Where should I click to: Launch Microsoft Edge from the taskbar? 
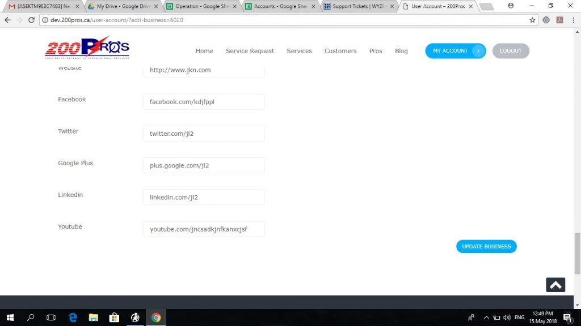pos(73,318)
